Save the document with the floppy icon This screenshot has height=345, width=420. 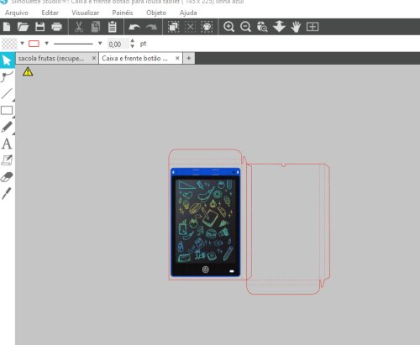[39, 27]
